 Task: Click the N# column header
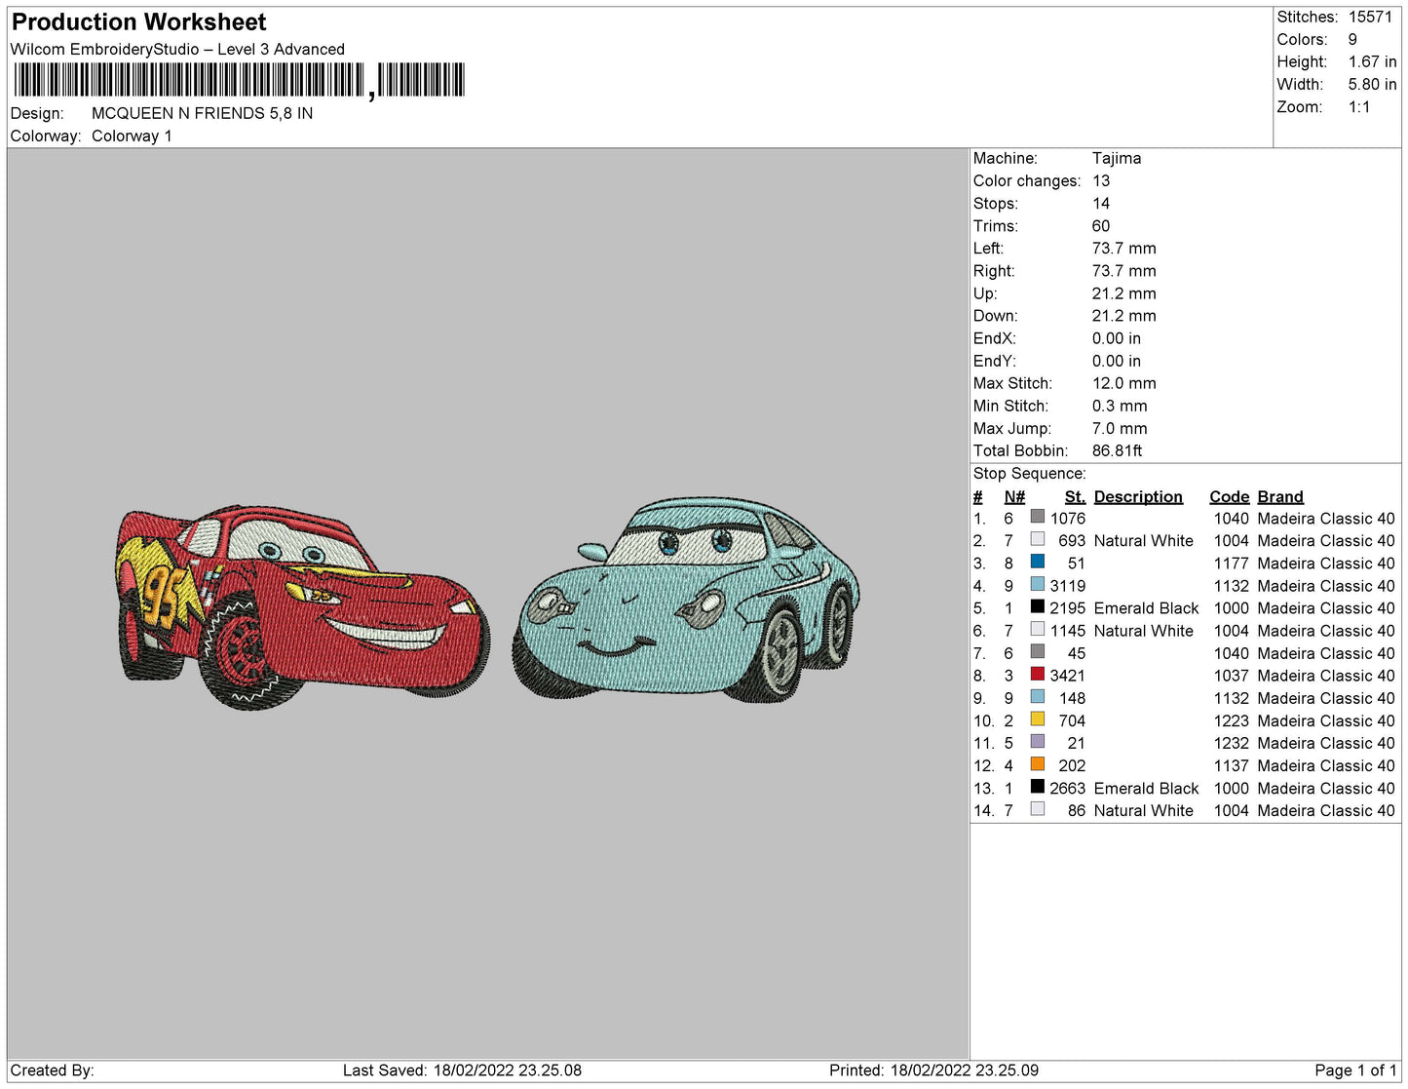(x=1014, y=496)
